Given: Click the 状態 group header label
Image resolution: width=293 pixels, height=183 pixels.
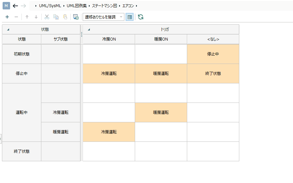Looking at the screenshot, I should 45,30.
